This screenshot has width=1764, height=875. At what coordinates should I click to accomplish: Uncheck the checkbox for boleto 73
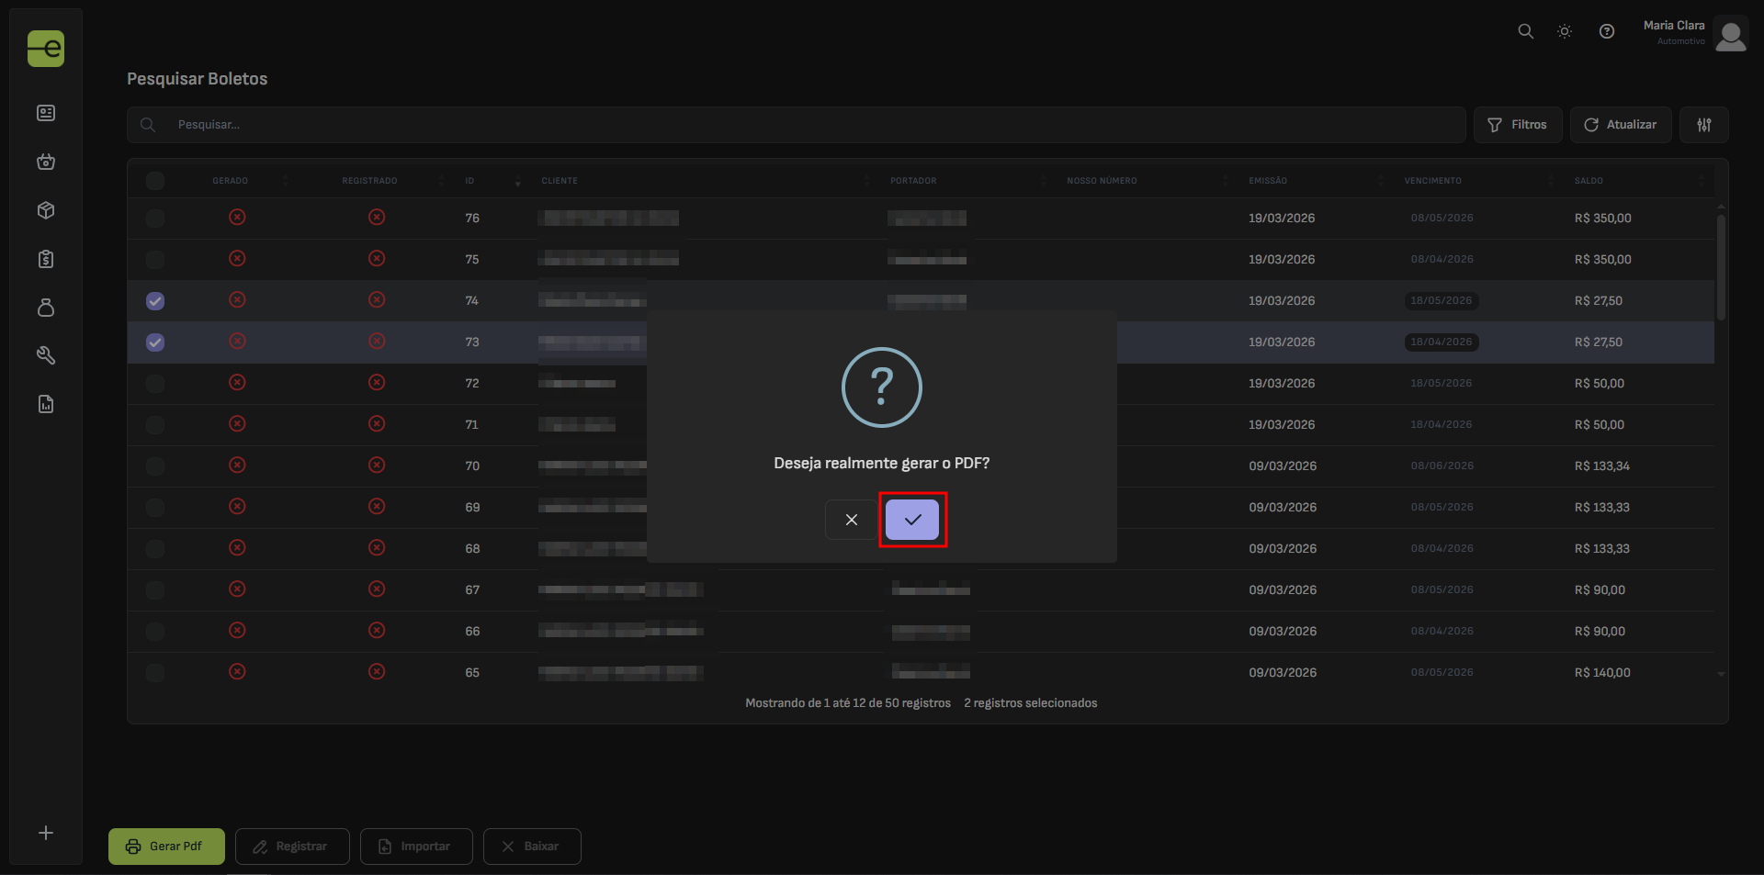click(x=155, y=342)
